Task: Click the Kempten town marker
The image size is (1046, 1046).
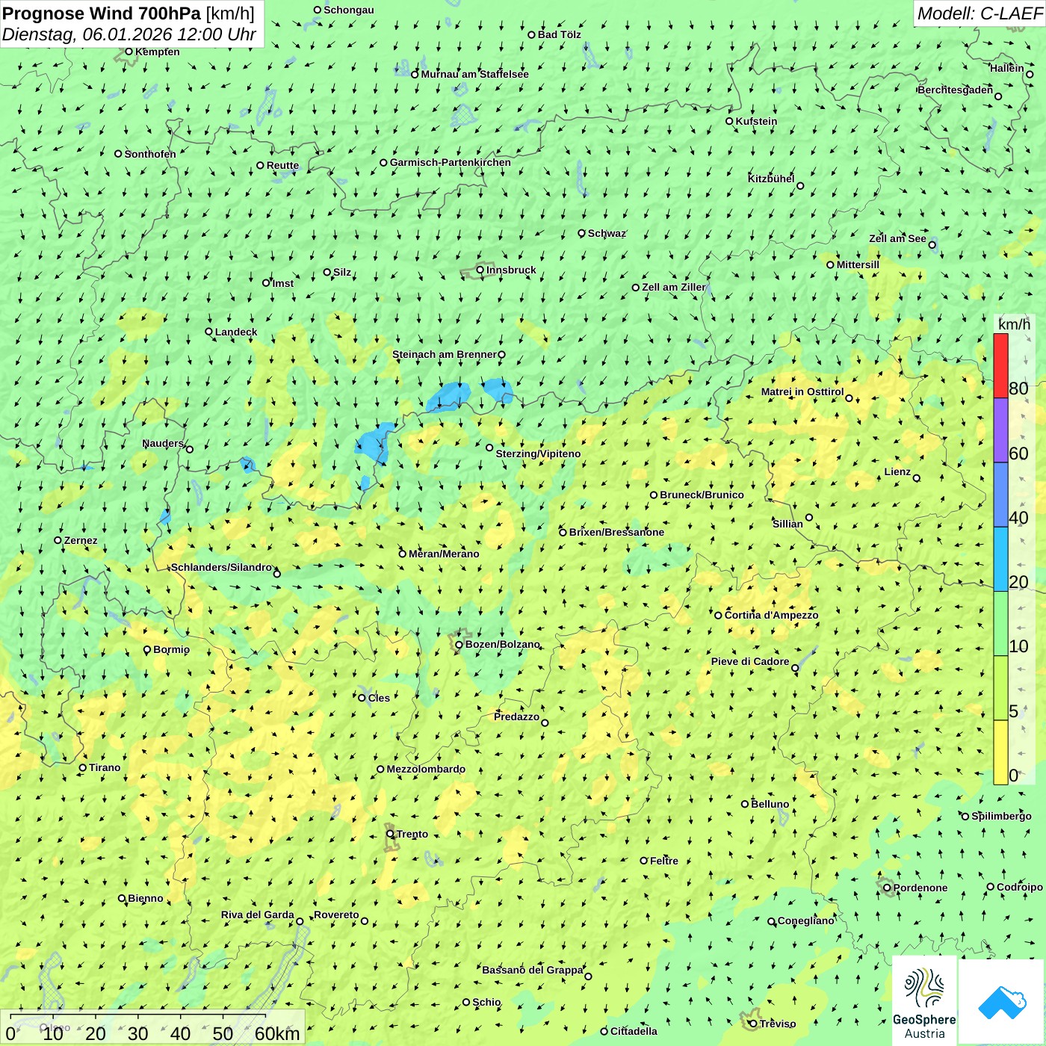Action: point(129,52)
